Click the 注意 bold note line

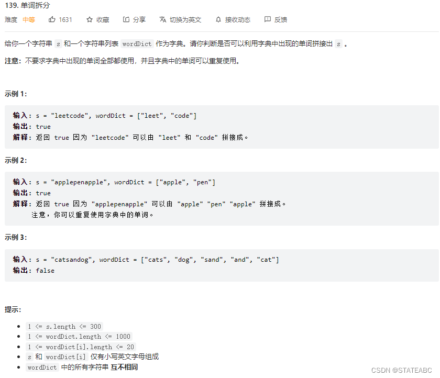[122, 61]
